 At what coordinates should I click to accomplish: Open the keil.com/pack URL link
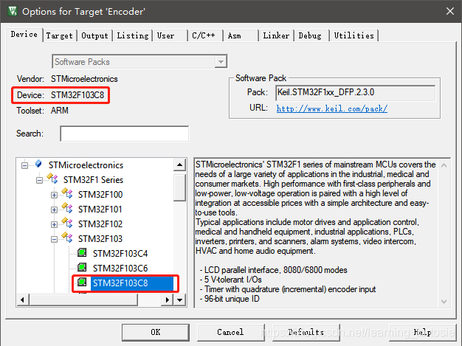(332, 108)
